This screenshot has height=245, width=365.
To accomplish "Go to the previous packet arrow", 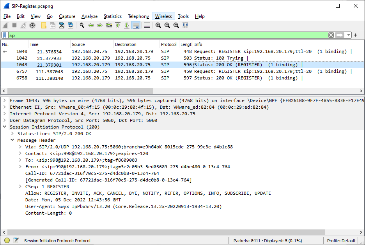I will click(91, 25).
